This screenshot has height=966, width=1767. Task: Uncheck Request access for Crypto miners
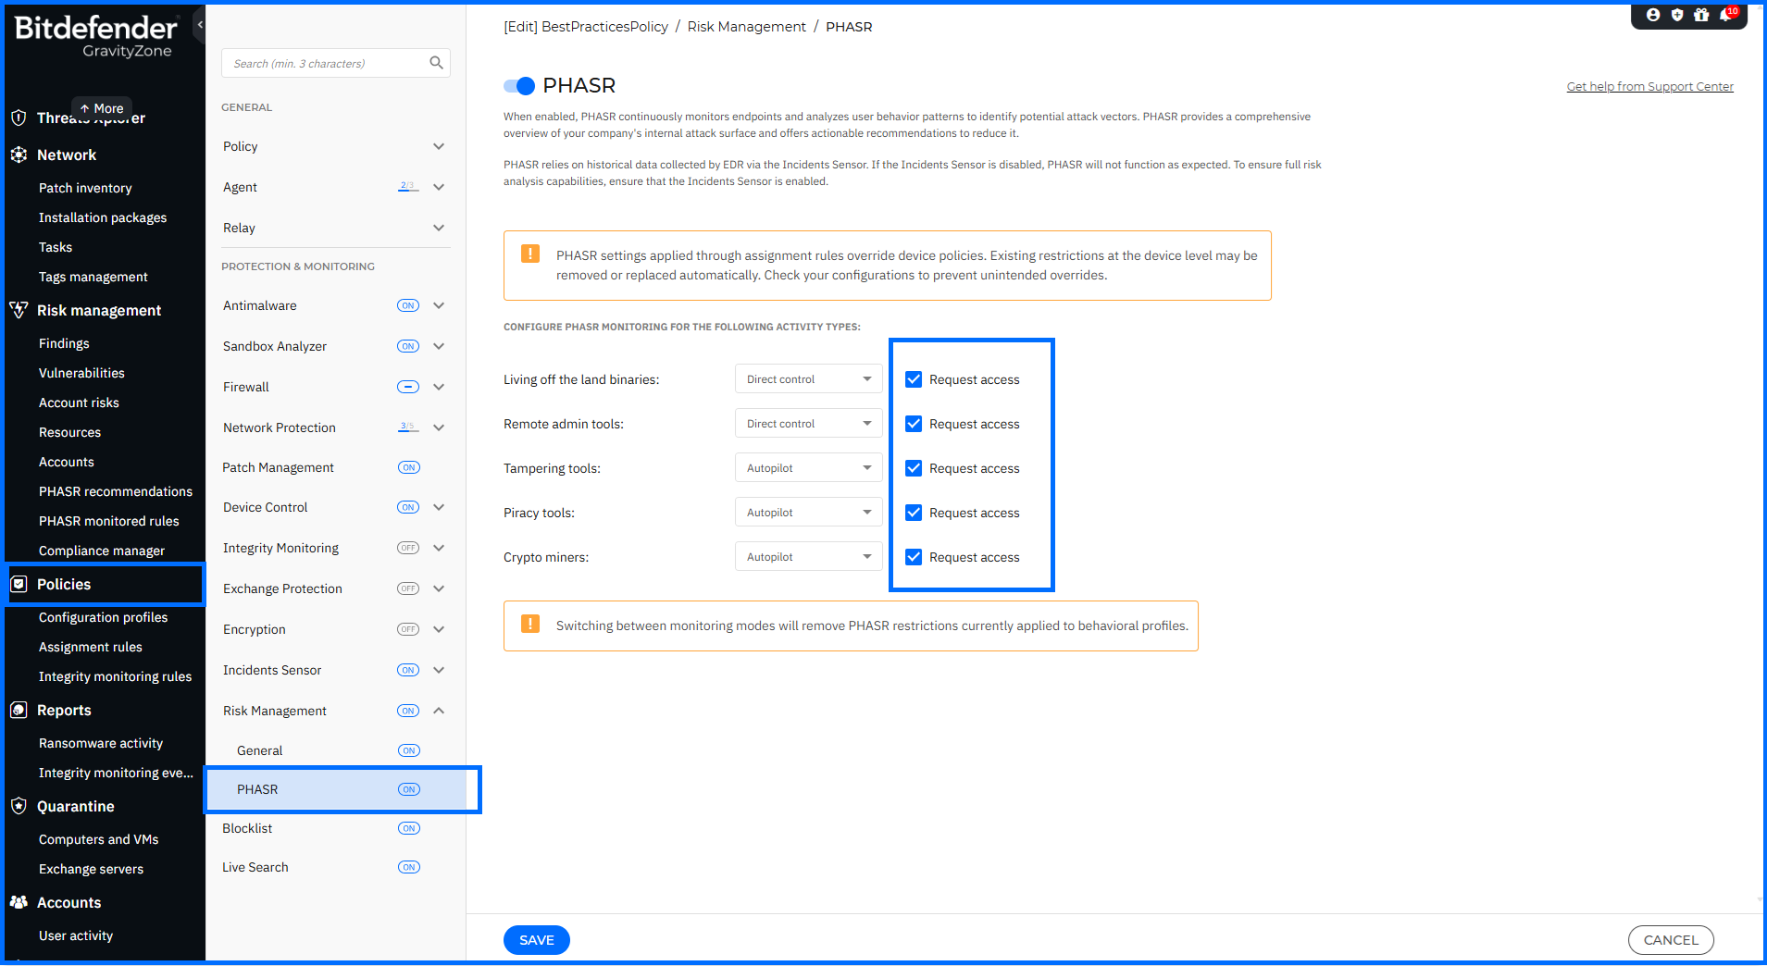914,557
